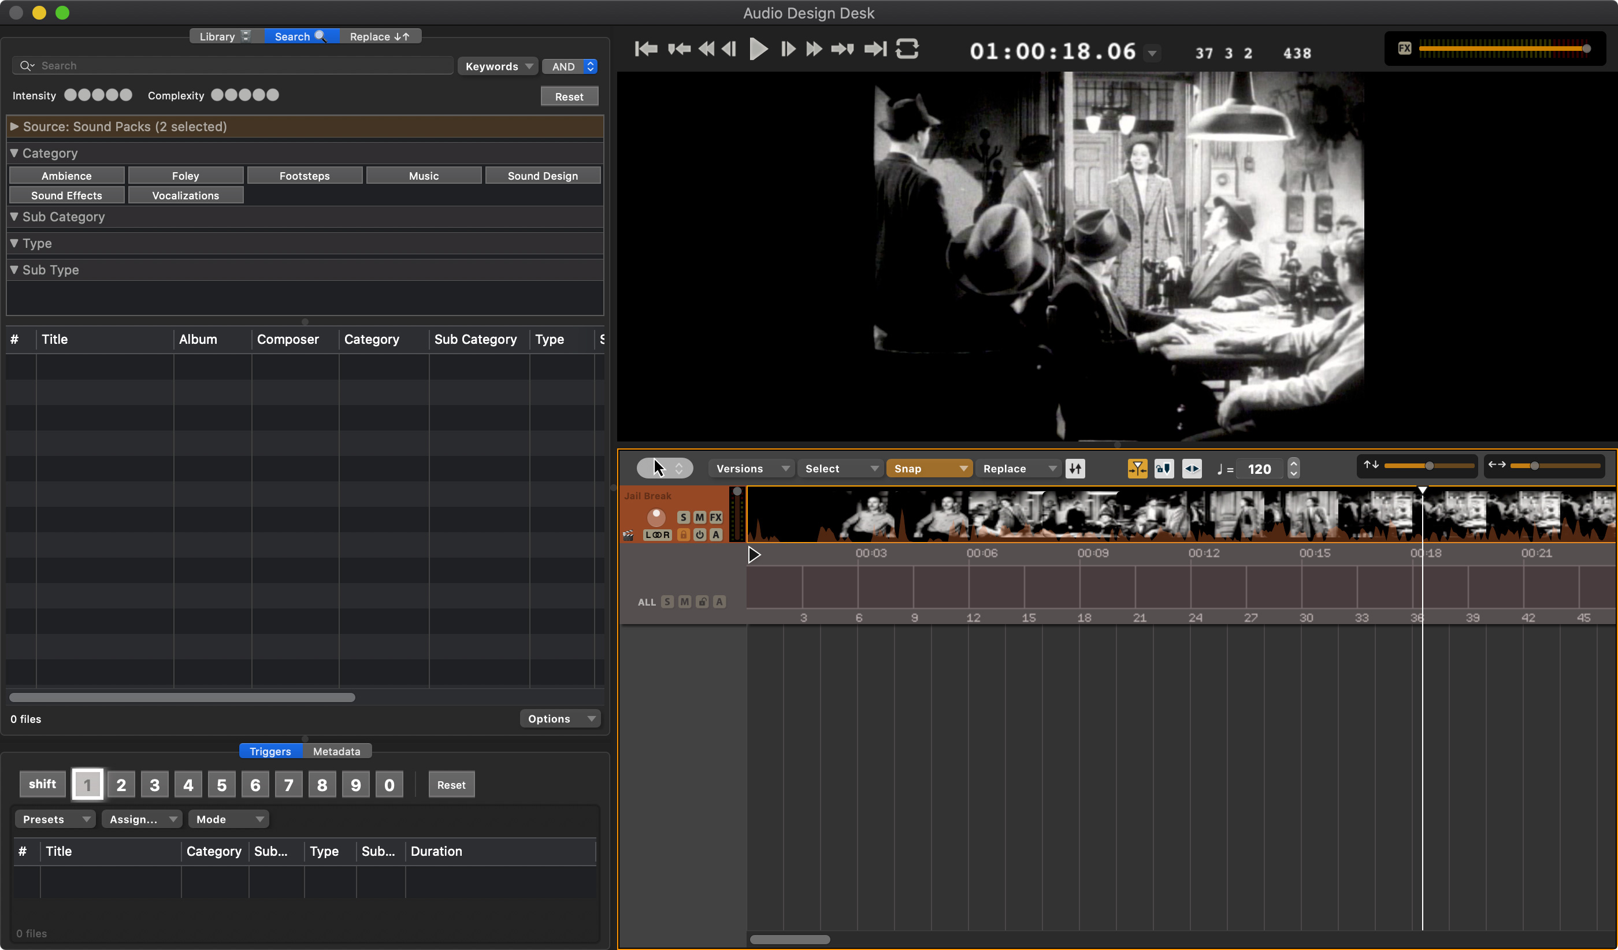1618x950 pixels.
Task: Adjust the master volume slider
Action: click(1504, 49)
